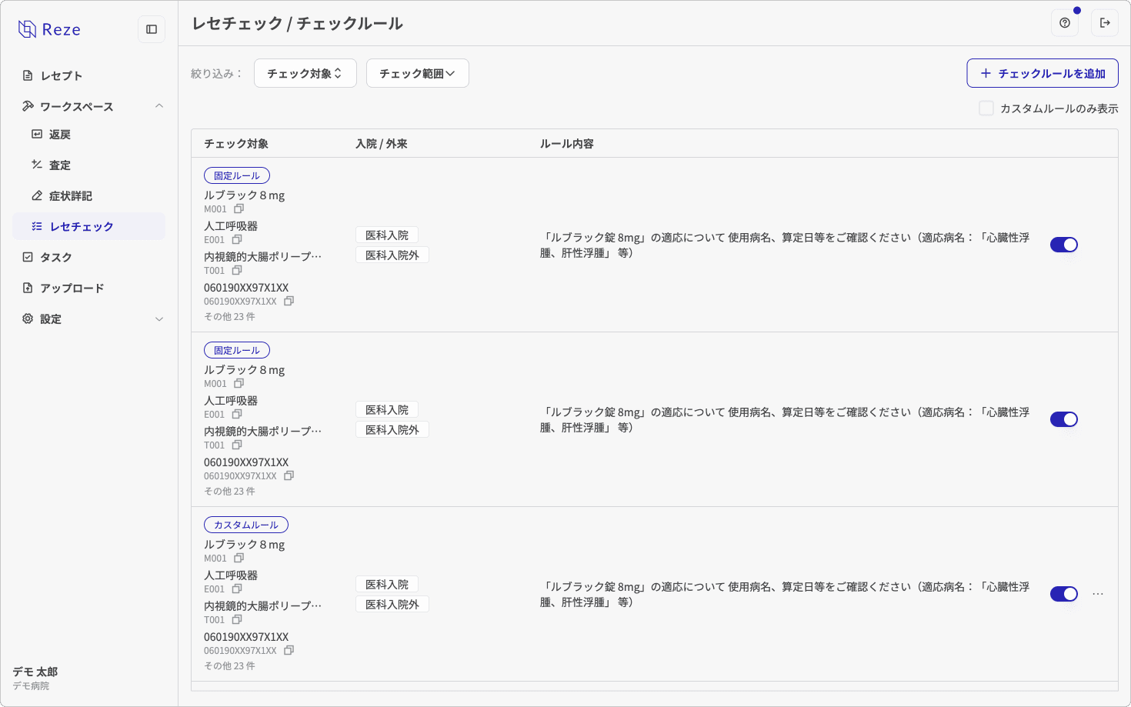Screen dimensions: 1131x707
Task: Open the チェック範囲 filter dropdown
Action: pos(417,72)
